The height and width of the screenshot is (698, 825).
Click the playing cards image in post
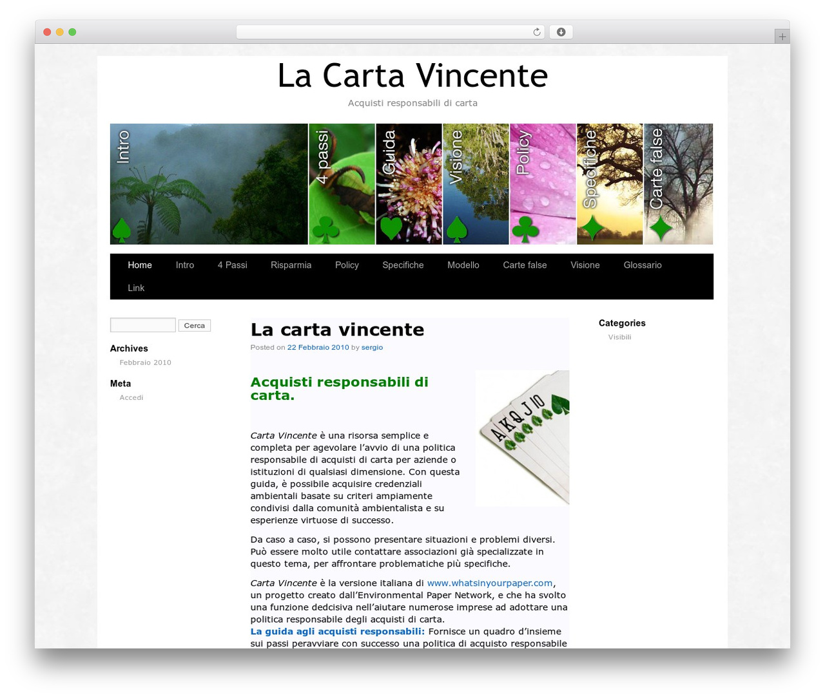[x=523, y=438]
